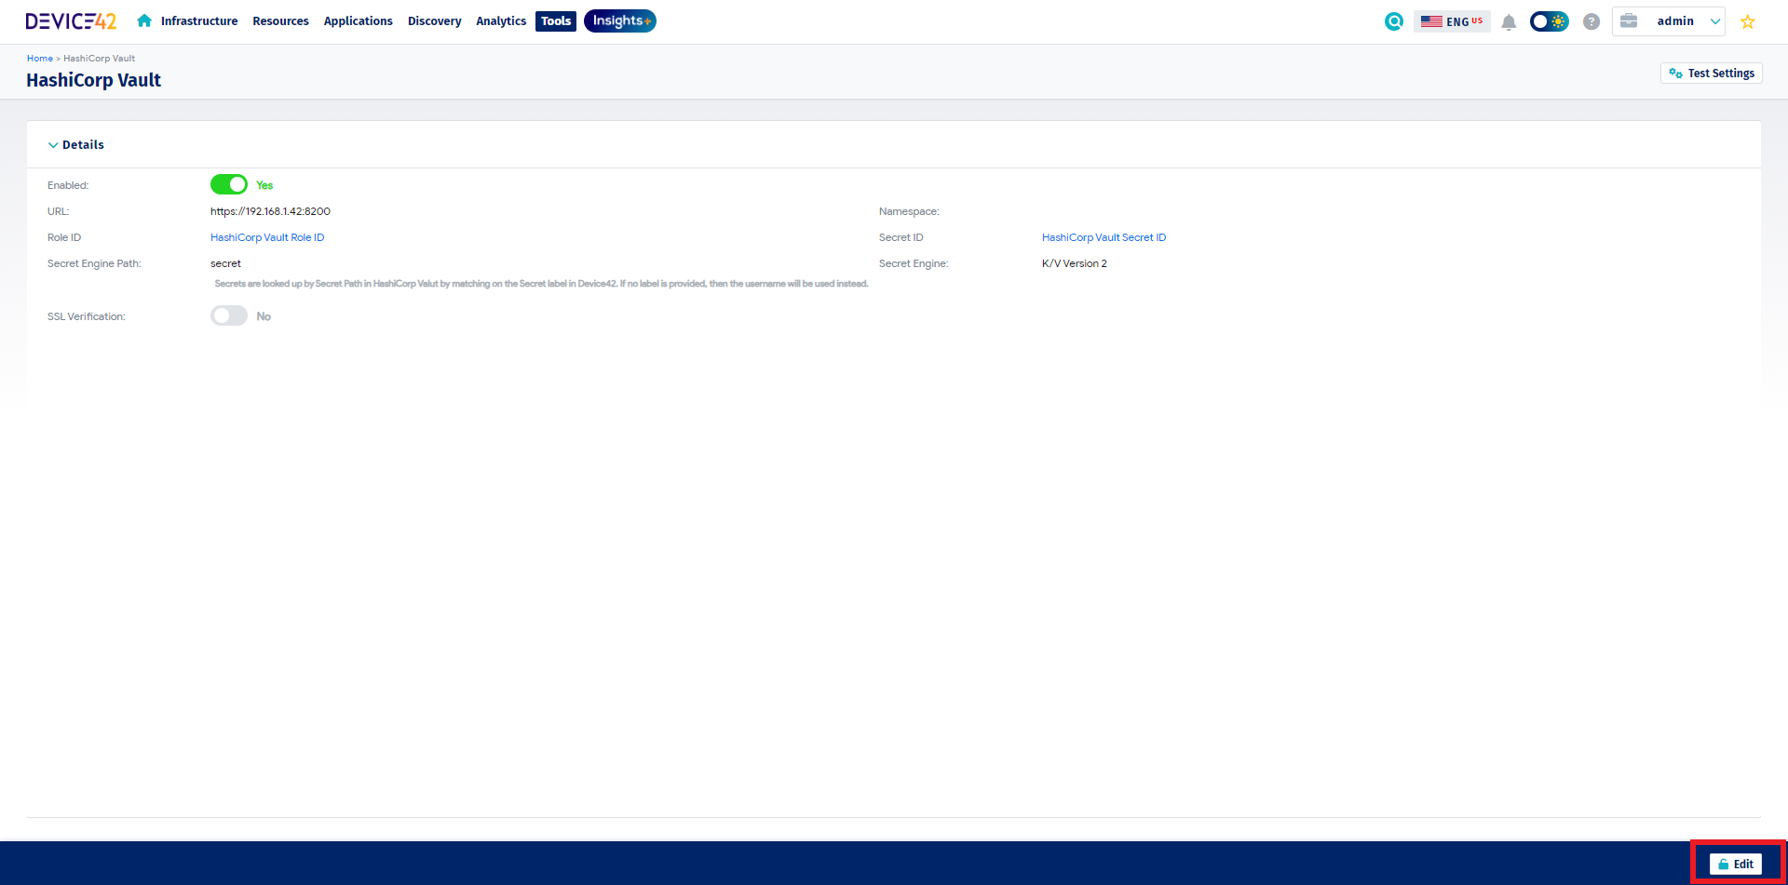
Task: Open the Infrastructure menu
Action: point(198,21)
